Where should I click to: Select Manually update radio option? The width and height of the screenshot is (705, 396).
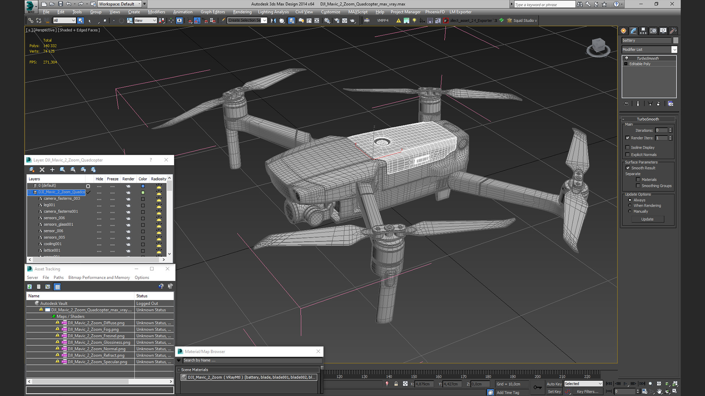[x=630, y=212]
